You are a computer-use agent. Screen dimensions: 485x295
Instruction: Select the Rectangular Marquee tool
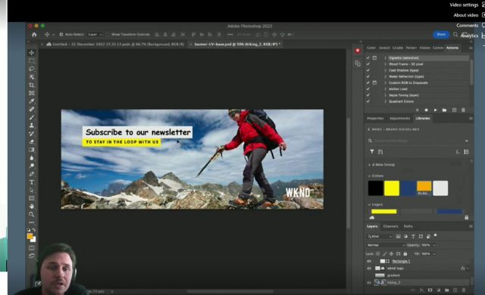[32, 61]
